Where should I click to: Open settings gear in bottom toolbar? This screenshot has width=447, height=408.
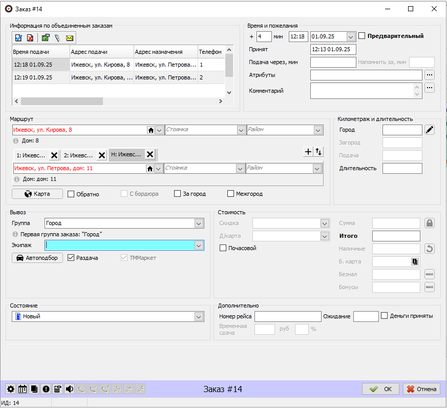coord(10,389)
